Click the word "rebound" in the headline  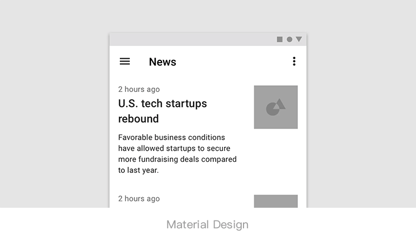click(x=139, y=119)
